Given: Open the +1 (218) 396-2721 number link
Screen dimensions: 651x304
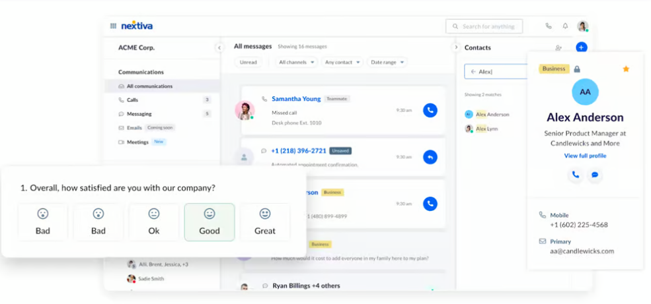Looking at the screenshot, I should 299,151.
